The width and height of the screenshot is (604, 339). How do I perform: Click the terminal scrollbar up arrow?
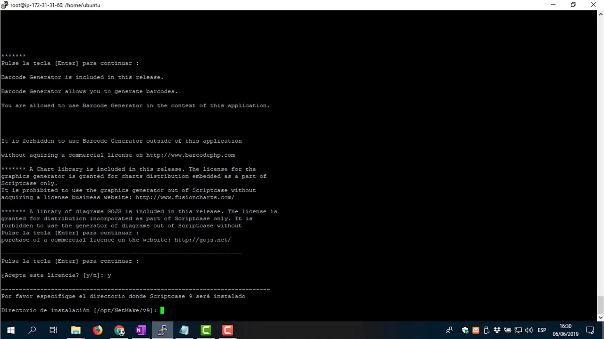tap(600, 14)
